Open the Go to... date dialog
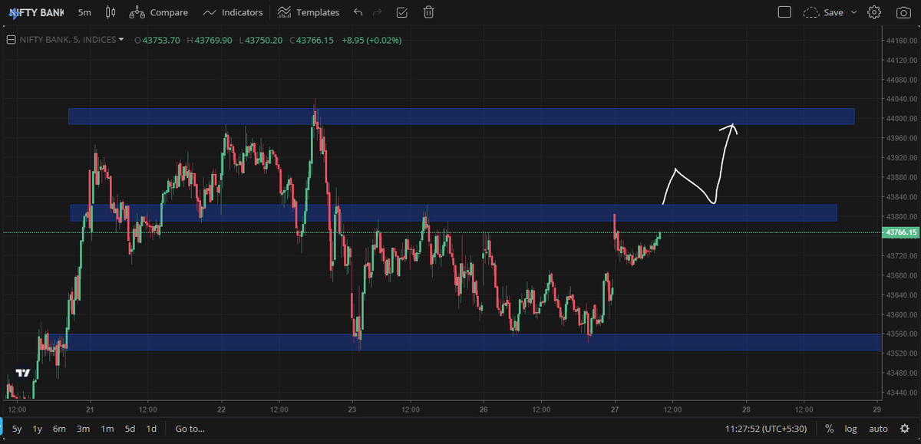This screenshot has width=921, height=444. pyautogui.click(x=190, y=429)
